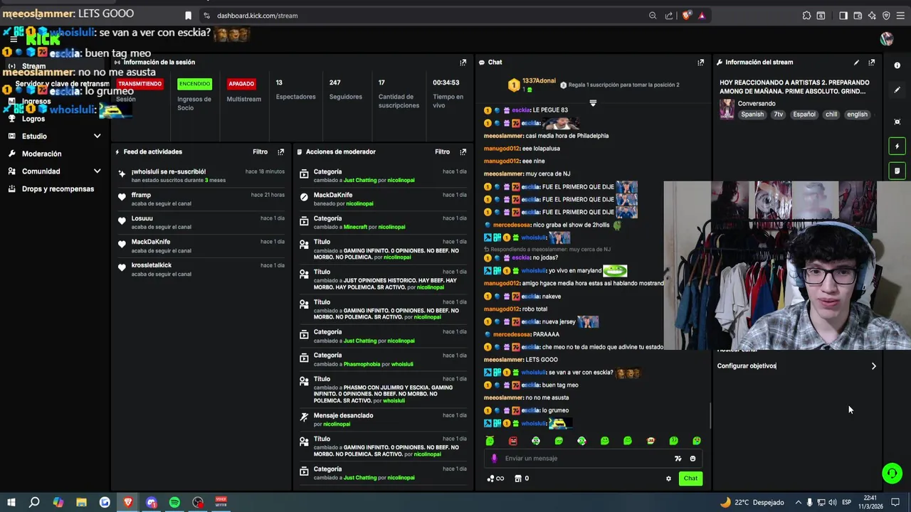The width and height of the screenshot is (911, 512).
Task: Open Windows Start menu
Action: click(11, 503)
